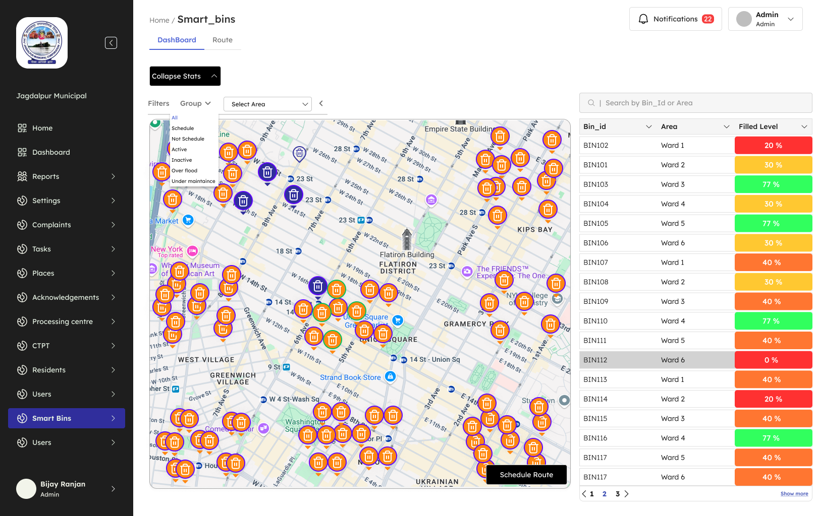Click the Search by Bin_Id field

[x=696, y=103]
